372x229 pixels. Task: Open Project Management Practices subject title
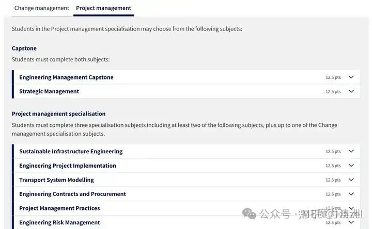coord(59,208)
